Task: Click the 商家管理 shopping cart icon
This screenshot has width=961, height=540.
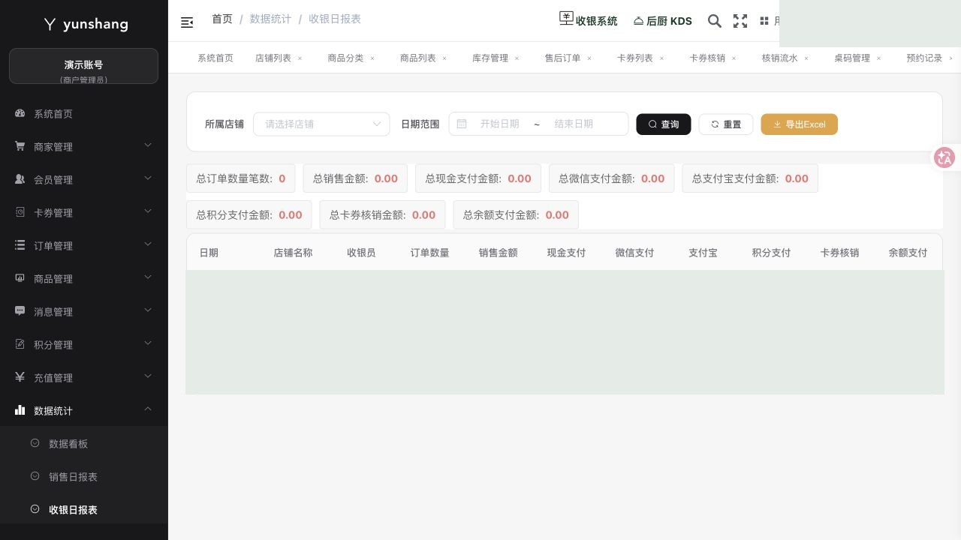Action: [x=20, y=146]
